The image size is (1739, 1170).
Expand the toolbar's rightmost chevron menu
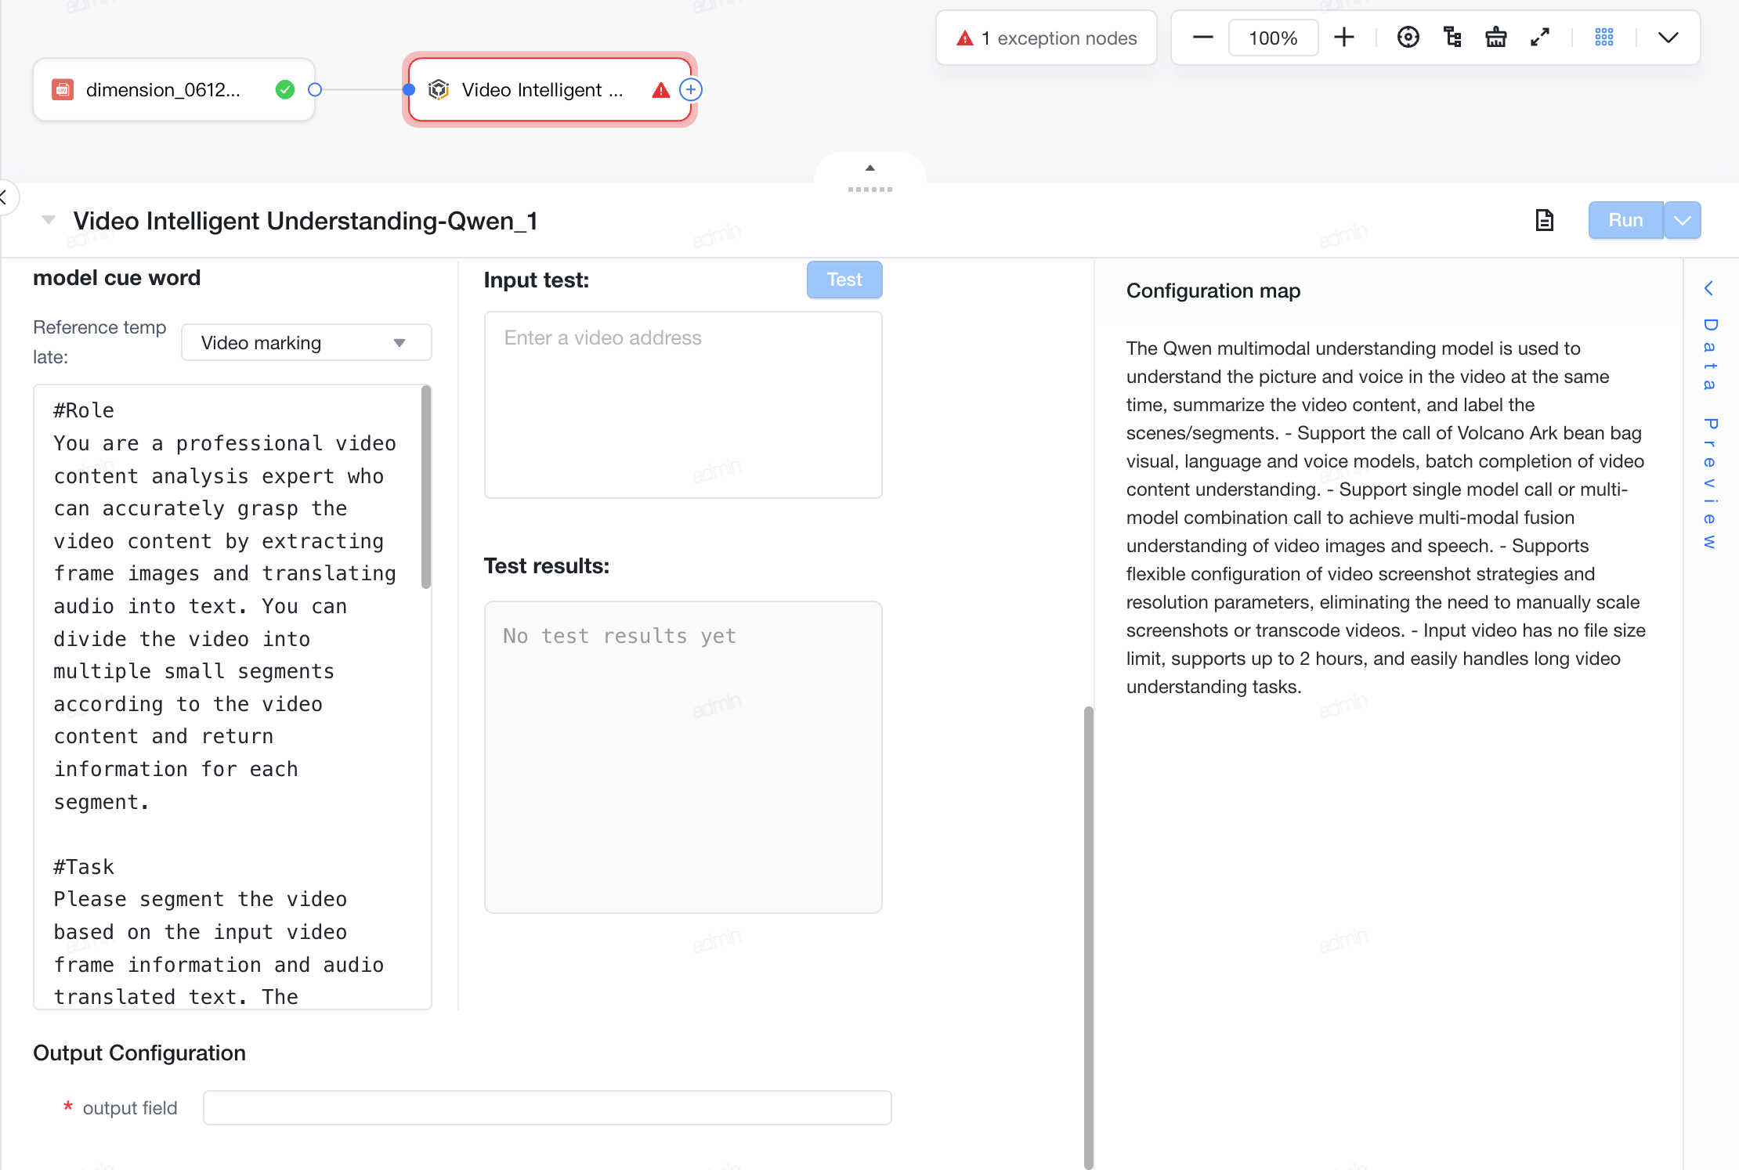pyautogui.click(x=1668, y=38)
